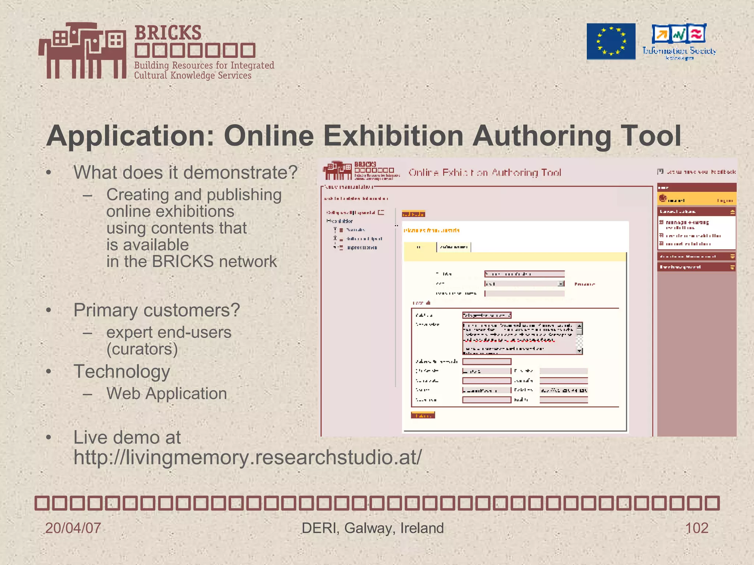Viewport: 754px width, 565px height.
Task: Click the icon beside 'manage existing exhibitions'
Action: click(x=661, y=222)
